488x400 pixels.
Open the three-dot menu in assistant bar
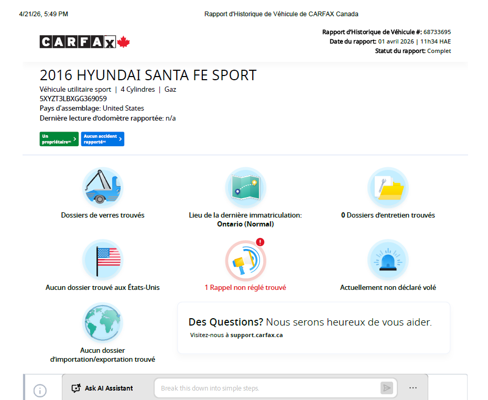[x=413, y=388]
